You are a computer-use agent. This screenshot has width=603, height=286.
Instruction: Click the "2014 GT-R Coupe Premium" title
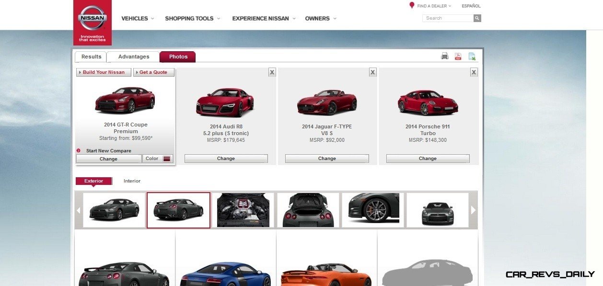coord(126,128)
